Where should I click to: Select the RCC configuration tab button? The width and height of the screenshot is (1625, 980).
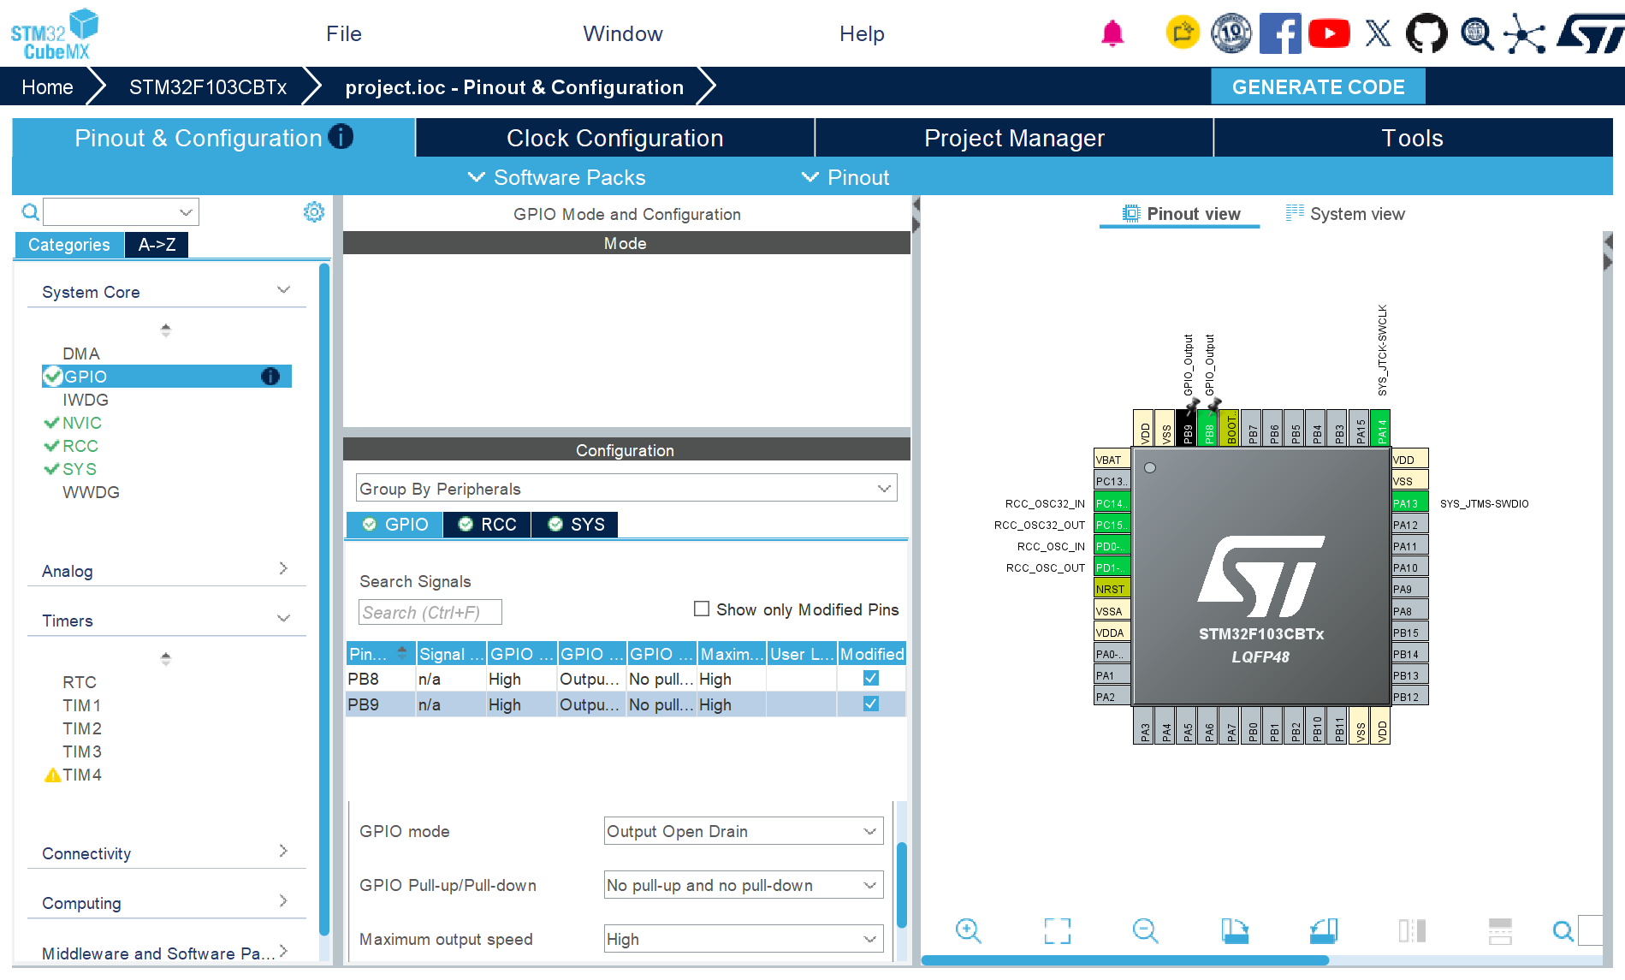(x=487, y=524)
